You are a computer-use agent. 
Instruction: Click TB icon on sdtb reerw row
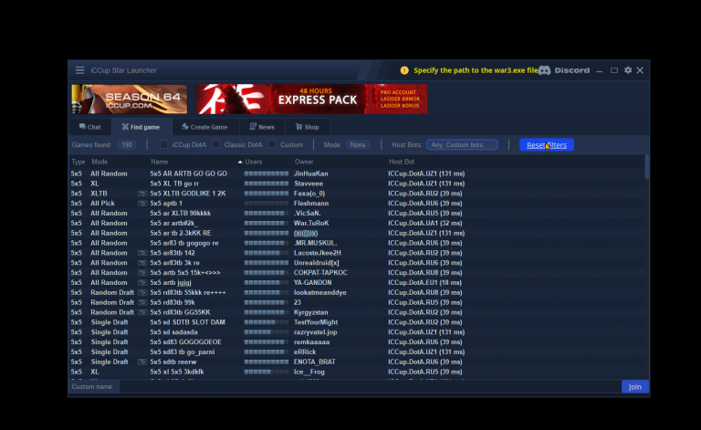point(142,362)
